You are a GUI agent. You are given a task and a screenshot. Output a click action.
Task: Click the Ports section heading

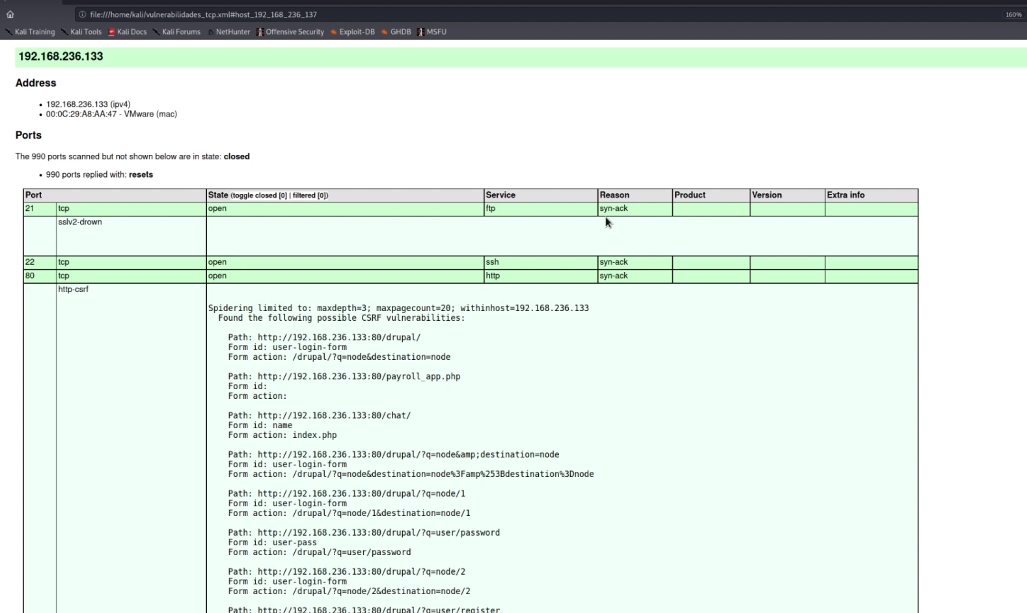click(x=29, y=135)
